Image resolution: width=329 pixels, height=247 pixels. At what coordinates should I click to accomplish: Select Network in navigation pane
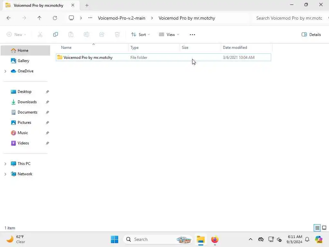click(25, 174)
